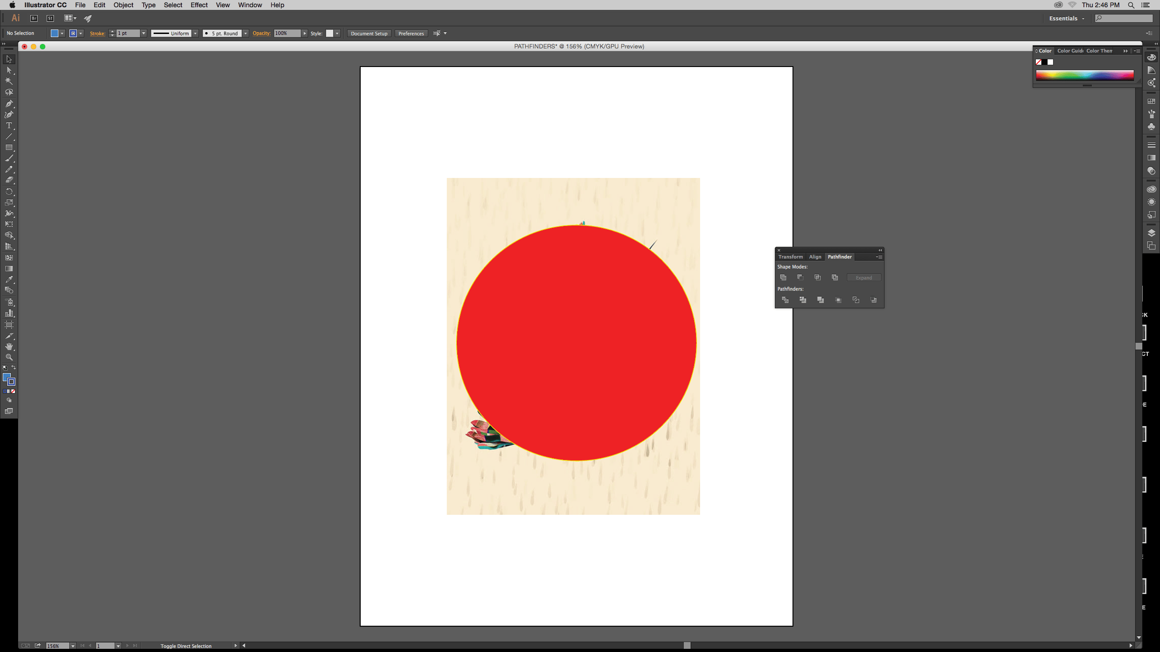The height and width of the screenshot is (652, 1160).
Task: Open the 5 pt. Round brush dropdown
Action: [x=246, y=33]
